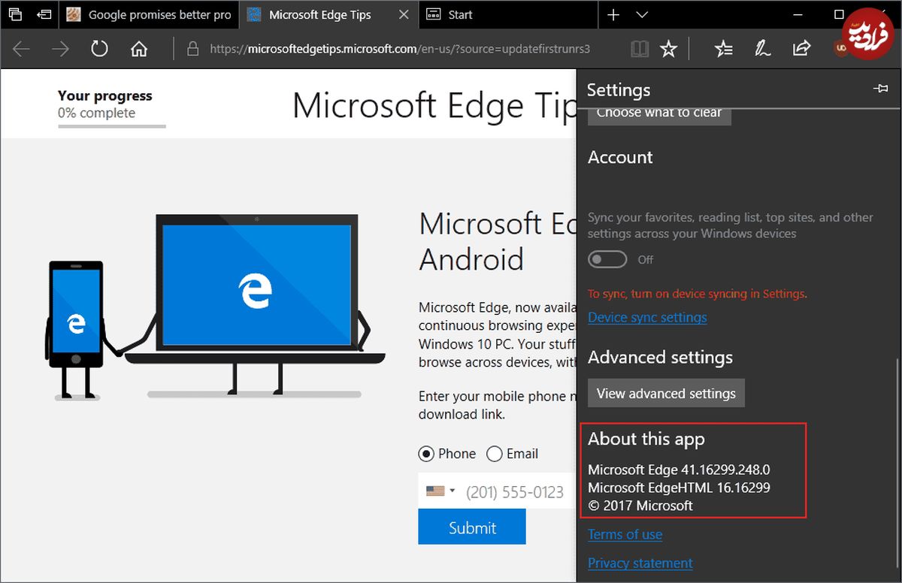The image size is (902, 583).
Task: Set these tabs aside using the arrow icon
Action: click(45, 14)
